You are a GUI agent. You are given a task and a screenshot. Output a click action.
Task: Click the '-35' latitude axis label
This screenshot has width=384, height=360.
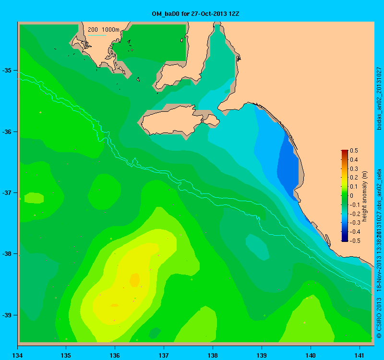7,71
